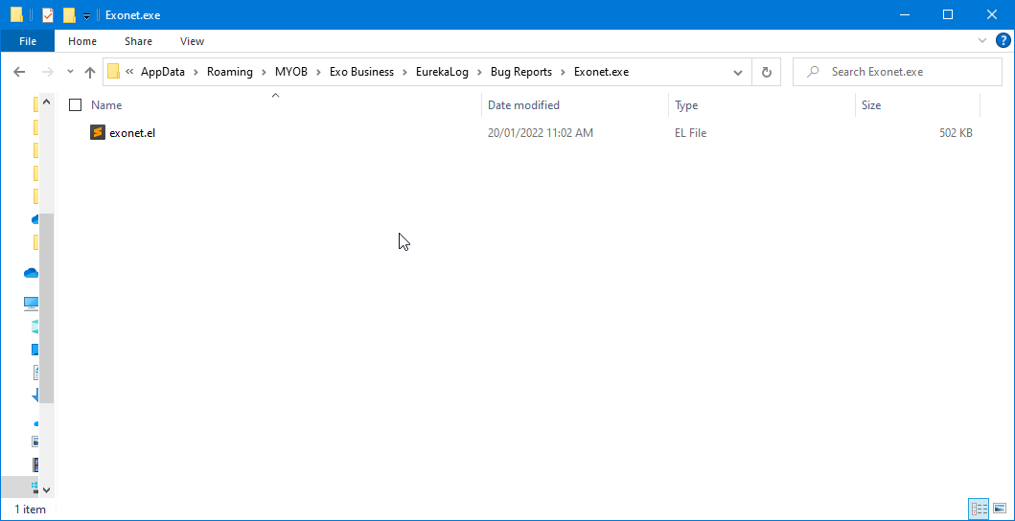Open the Customize Quick Access Toolbar dropdown

click(86, 16)
